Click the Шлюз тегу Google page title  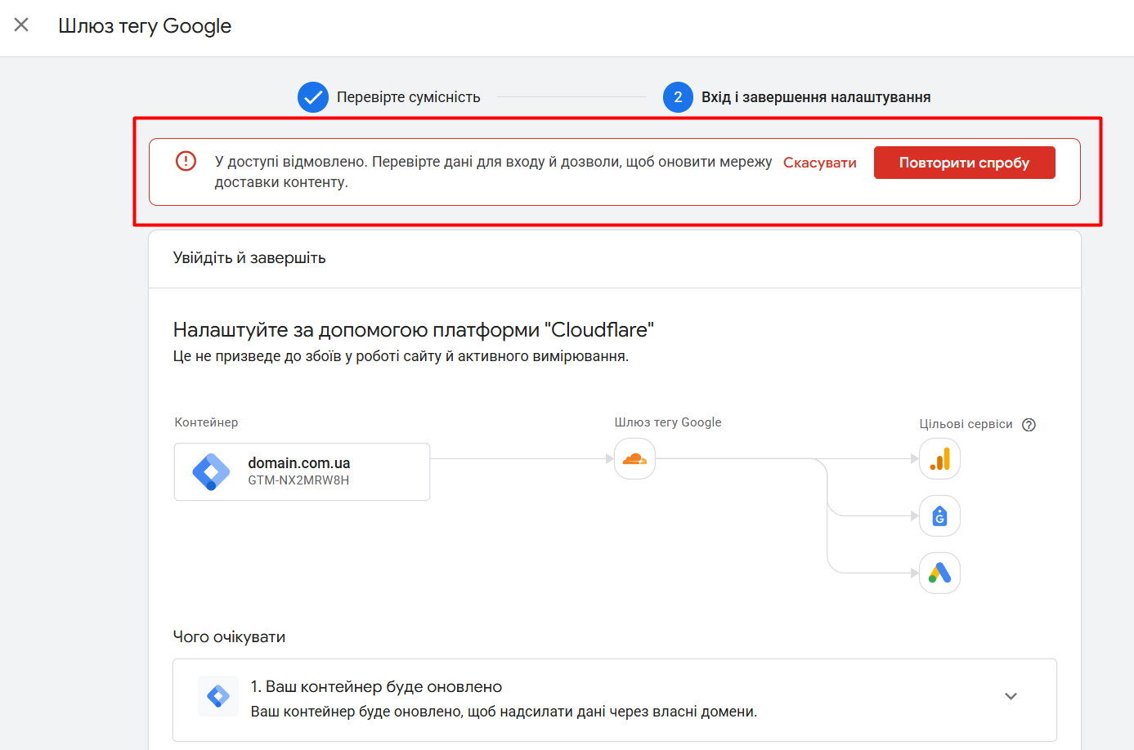coord(145,26)
